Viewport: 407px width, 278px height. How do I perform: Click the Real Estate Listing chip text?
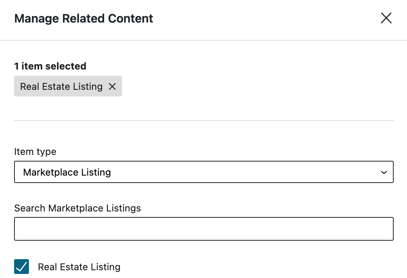(61, 87)
